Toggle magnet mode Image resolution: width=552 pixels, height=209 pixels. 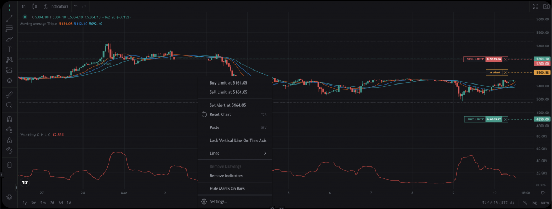[x=10, y=119]
